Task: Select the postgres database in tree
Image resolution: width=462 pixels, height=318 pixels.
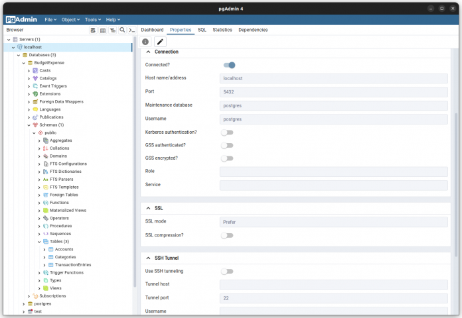Action: [x=42, y=303]
